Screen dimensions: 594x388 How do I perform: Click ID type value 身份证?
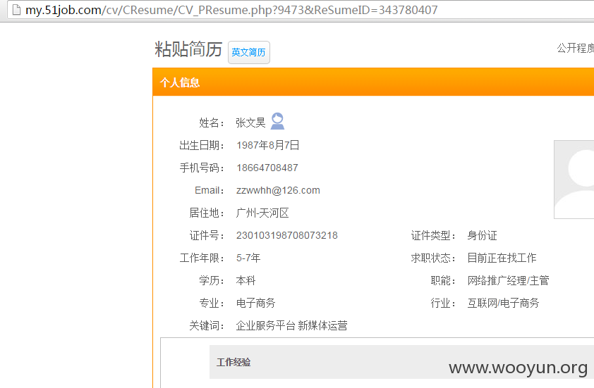click(x=482, y=236)
